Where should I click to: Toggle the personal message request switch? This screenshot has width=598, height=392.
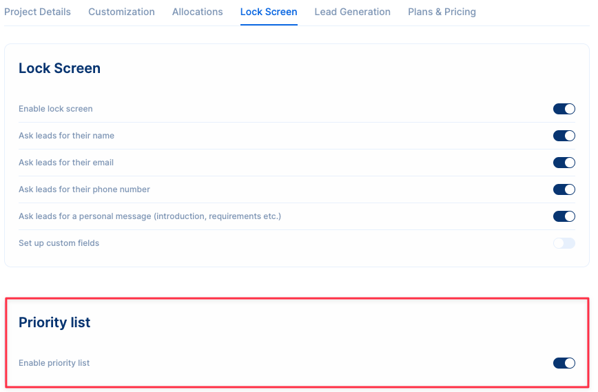click(x=564, y=216)
